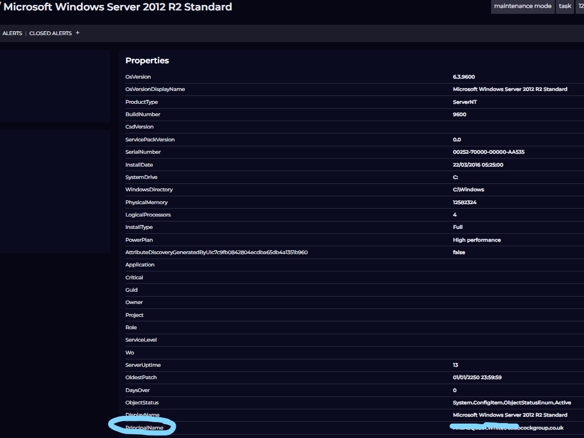Select the OsVersion value 6.3.9600
This screenshot has height=438, width=584.
pyautogui.click(x=464, y=77)
